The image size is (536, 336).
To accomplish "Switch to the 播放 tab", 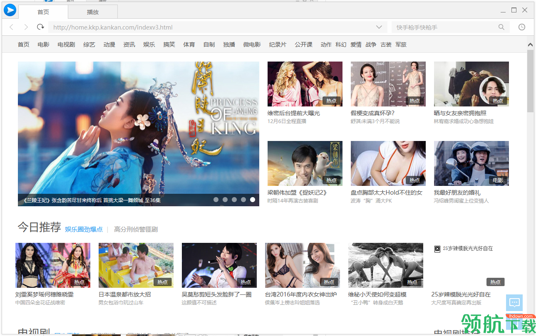I will pos(93,12).
